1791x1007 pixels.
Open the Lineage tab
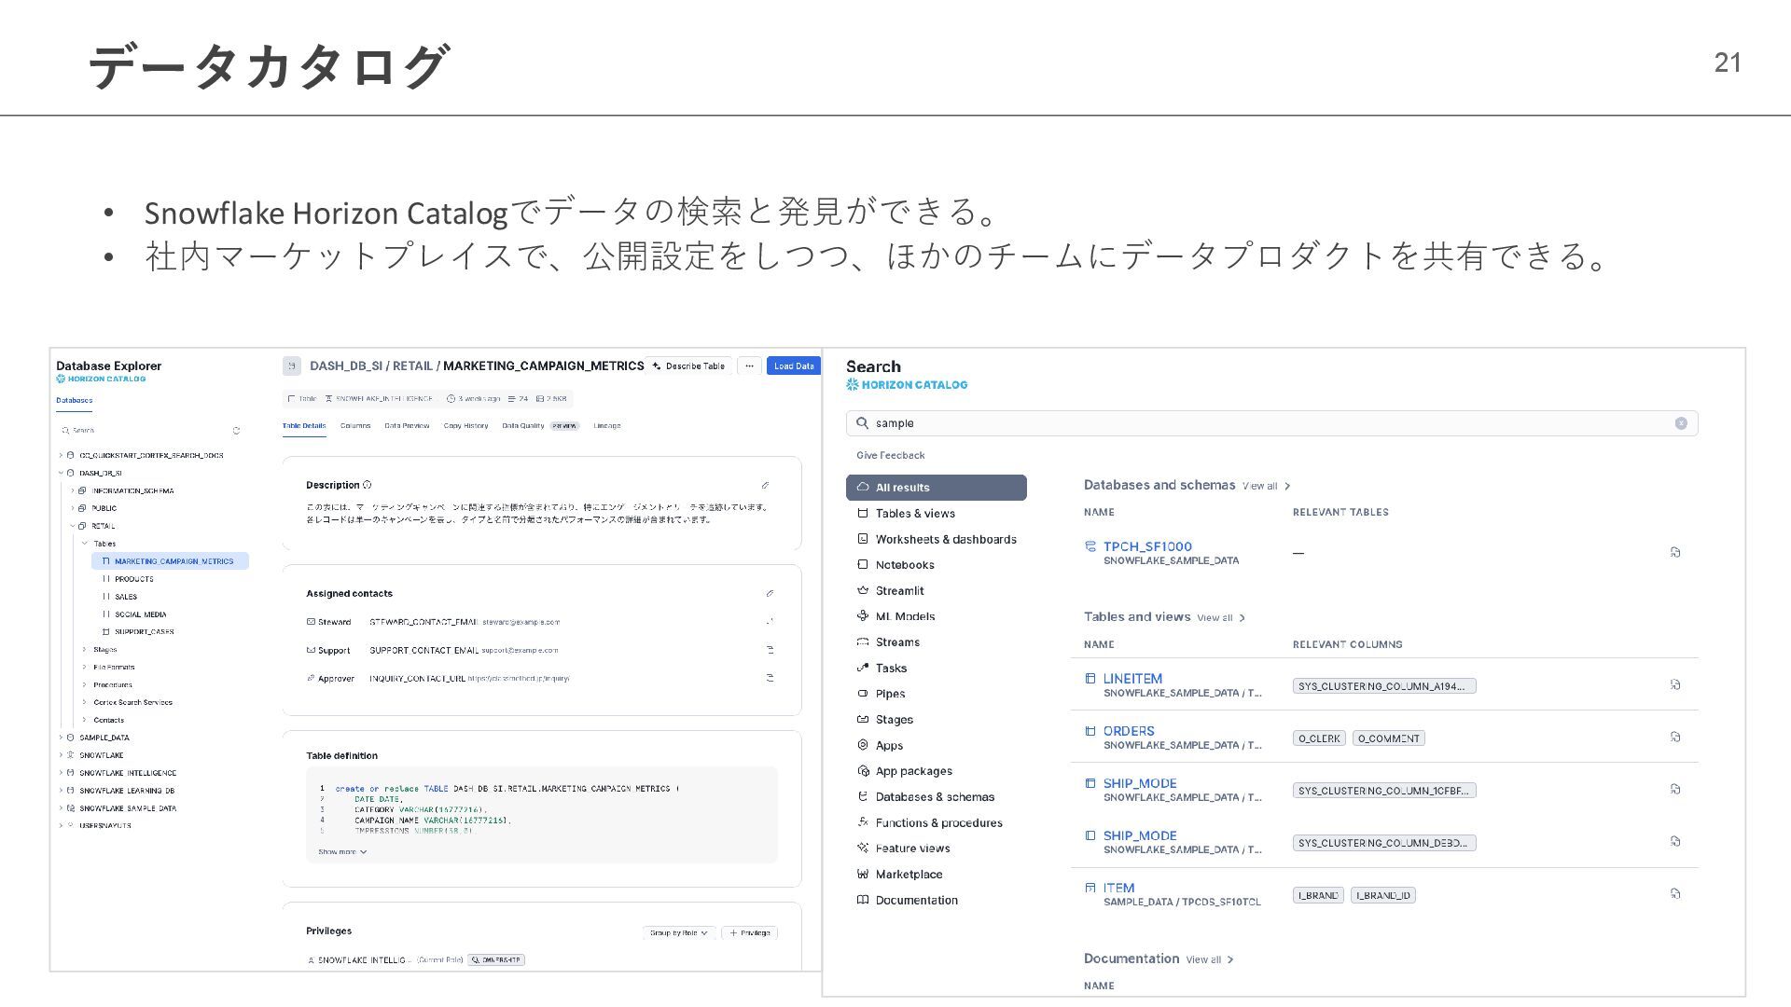pos(606,426)
